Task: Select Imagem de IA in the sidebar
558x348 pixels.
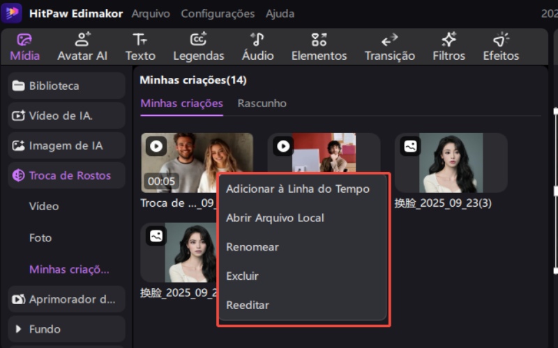Action: point(66,145)
